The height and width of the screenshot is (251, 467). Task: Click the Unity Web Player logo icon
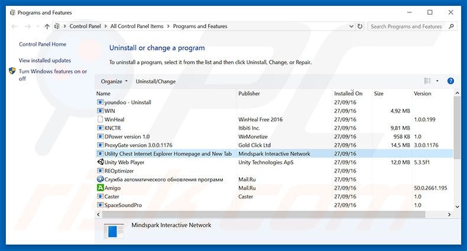[x=100, y=162]
